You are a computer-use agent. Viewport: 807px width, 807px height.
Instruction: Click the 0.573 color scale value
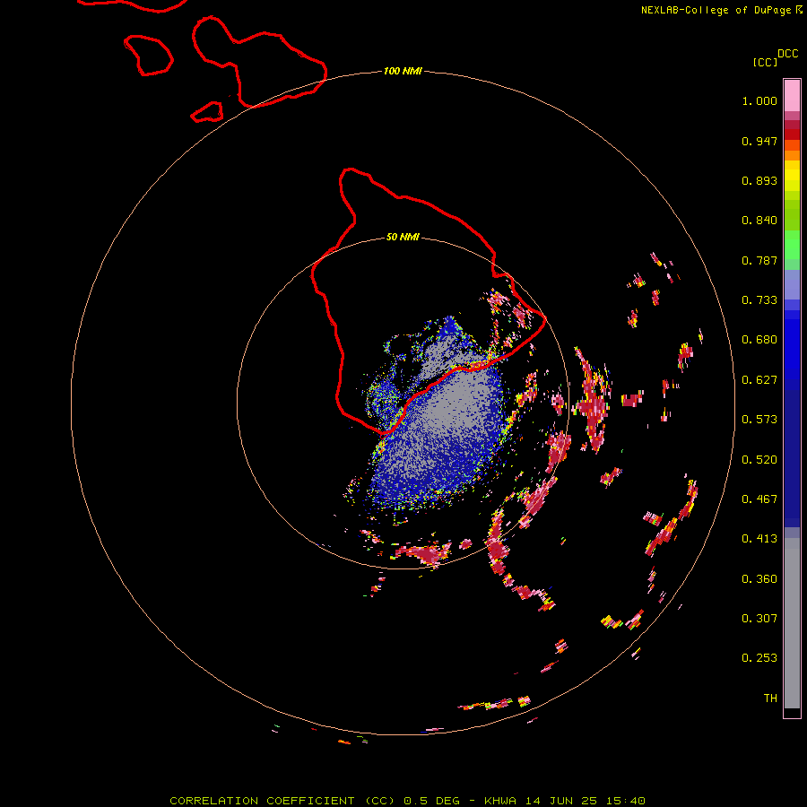(759, 420)
